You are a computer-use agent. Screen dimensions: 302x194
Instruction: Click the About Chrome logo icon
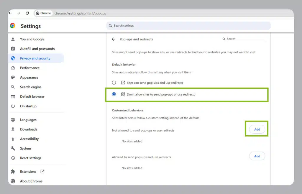click(13, 181)
